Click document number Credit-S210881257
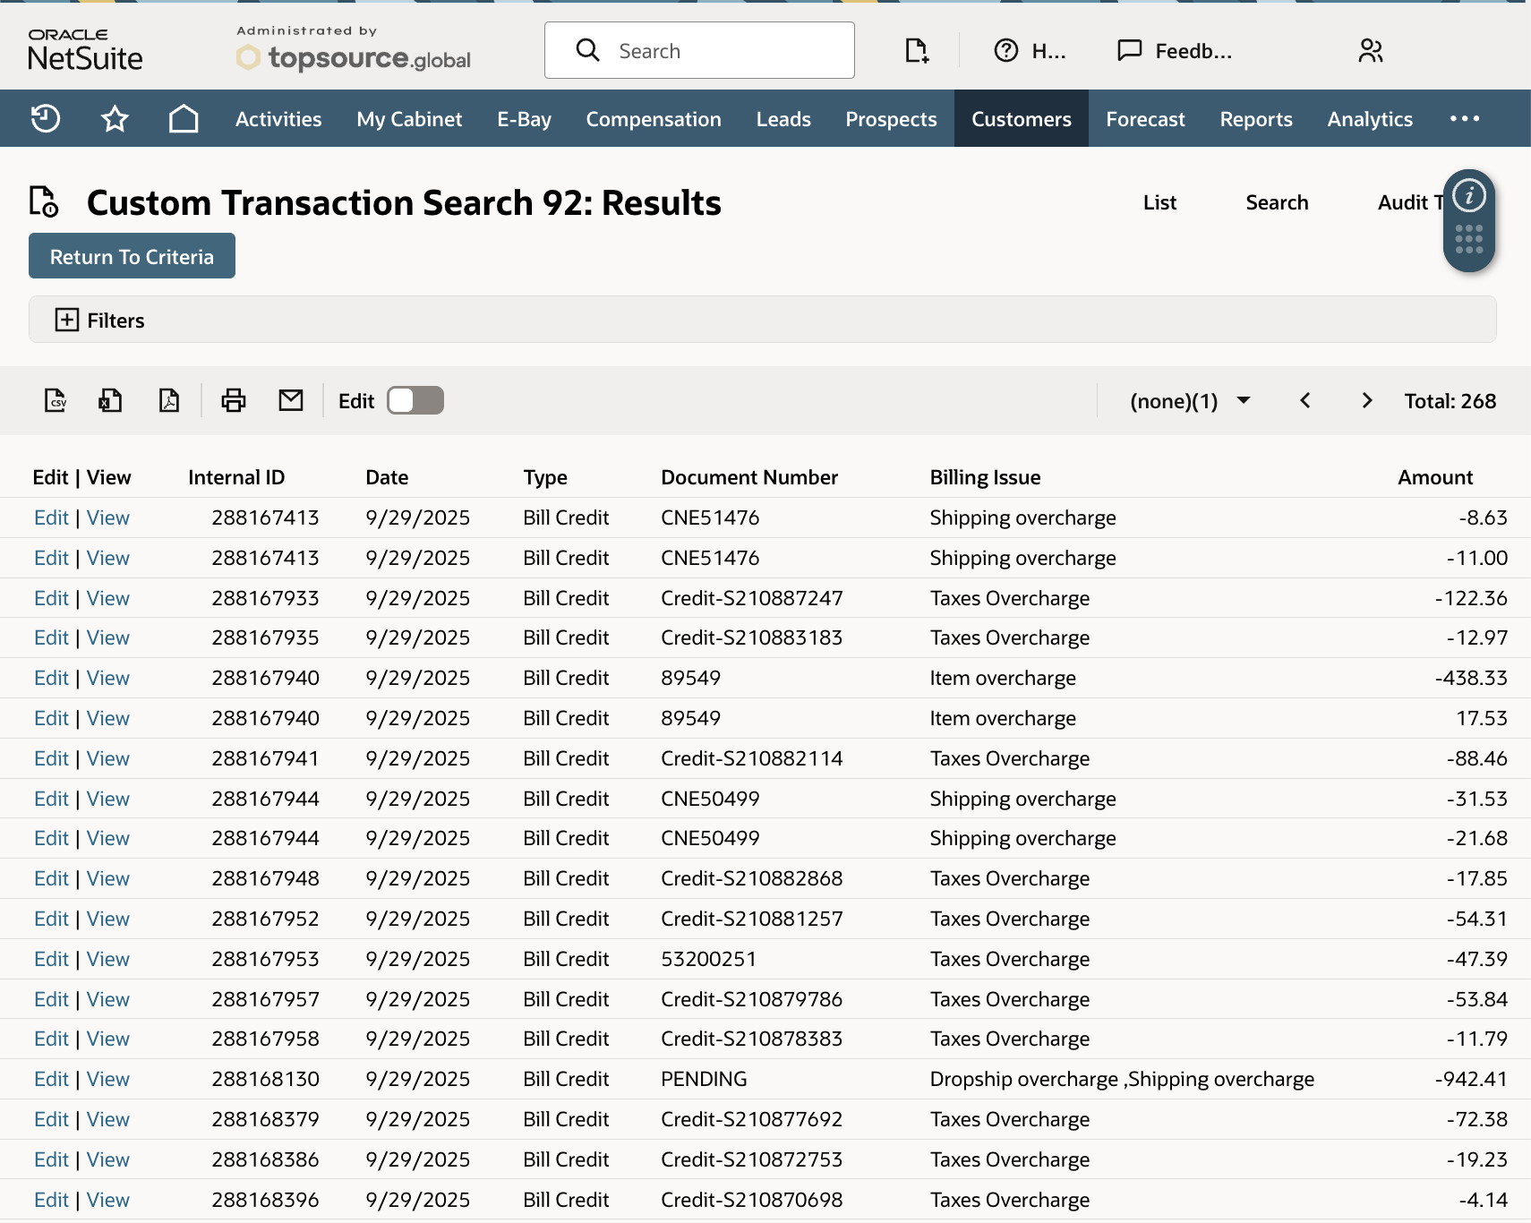 752,919
